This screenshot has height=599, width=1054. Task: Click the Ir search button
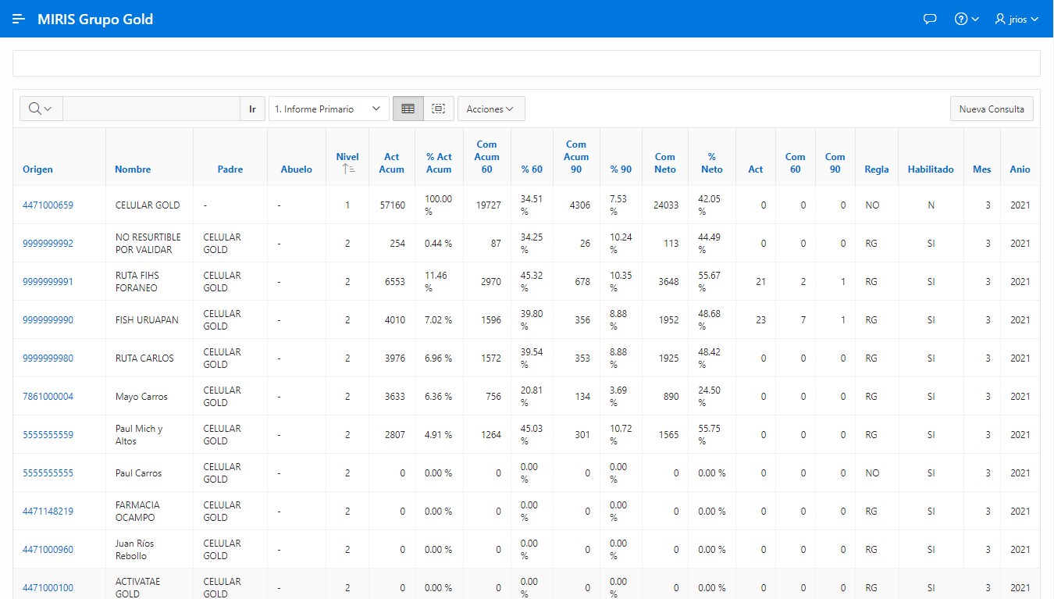252,109
